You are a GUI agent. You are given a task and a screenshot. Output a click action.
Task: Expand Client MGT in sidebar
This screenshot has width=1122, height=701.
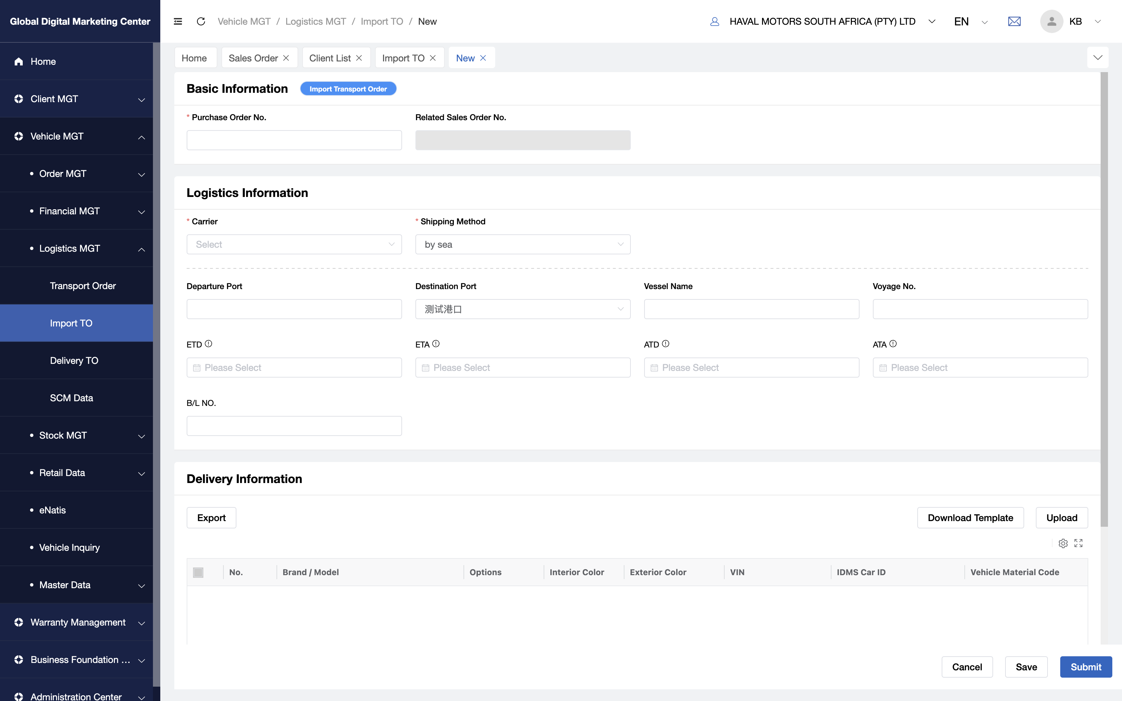point(141,100)
